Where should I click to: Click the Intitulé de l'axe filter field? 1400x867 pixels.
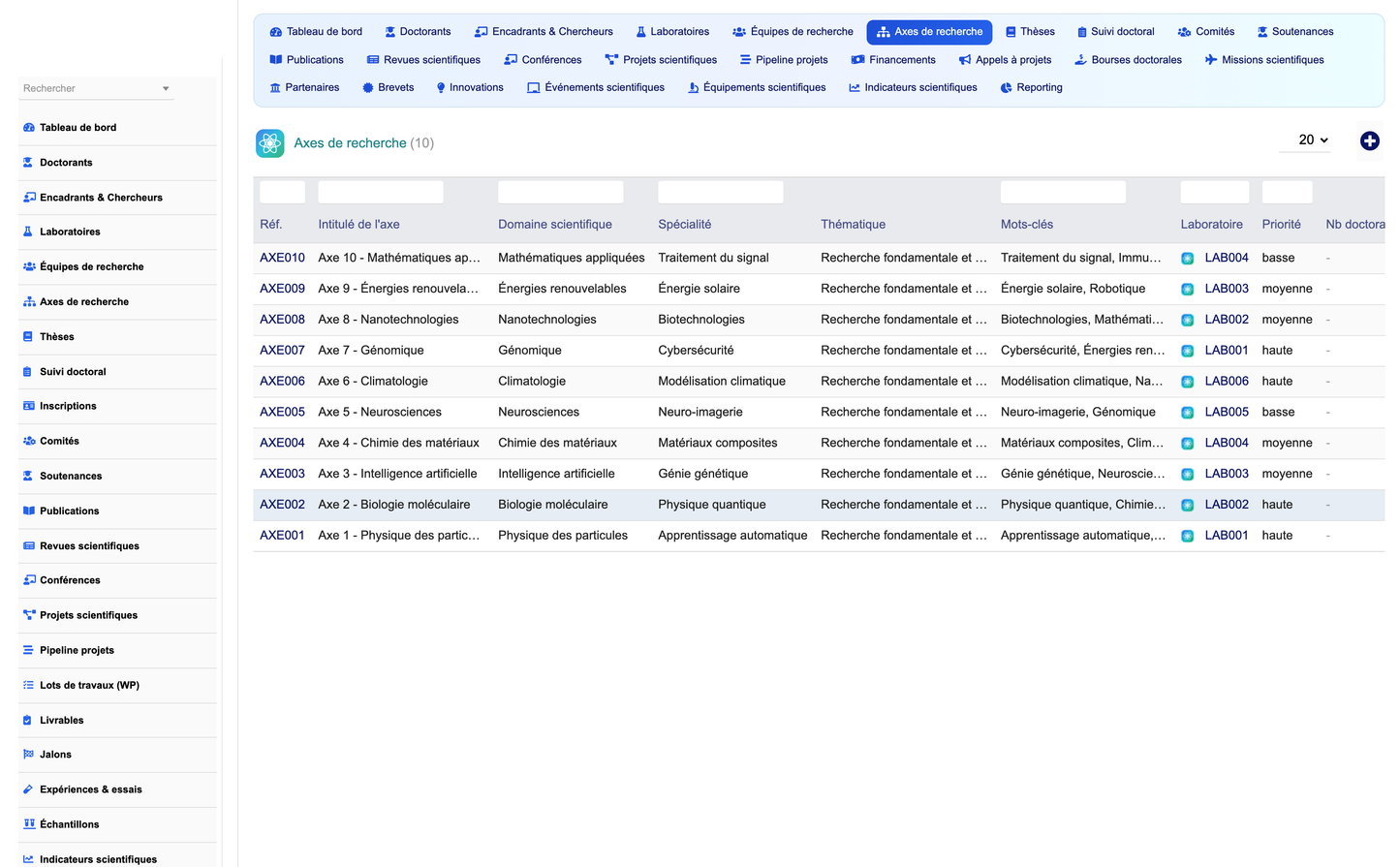[381, 192]
